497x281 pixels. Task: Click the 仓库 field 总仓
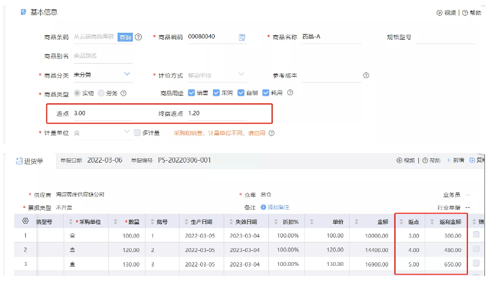click(x=266, y=195)
